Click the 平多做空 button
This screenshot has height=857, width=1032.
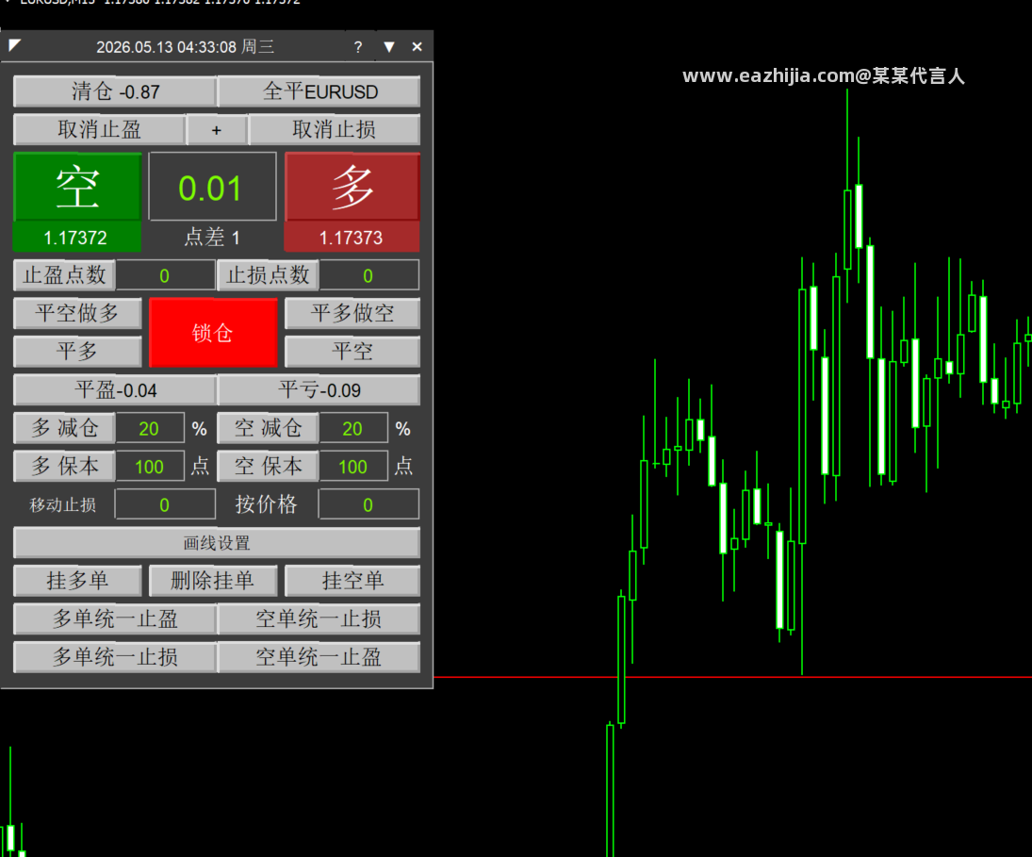(352, 313)
